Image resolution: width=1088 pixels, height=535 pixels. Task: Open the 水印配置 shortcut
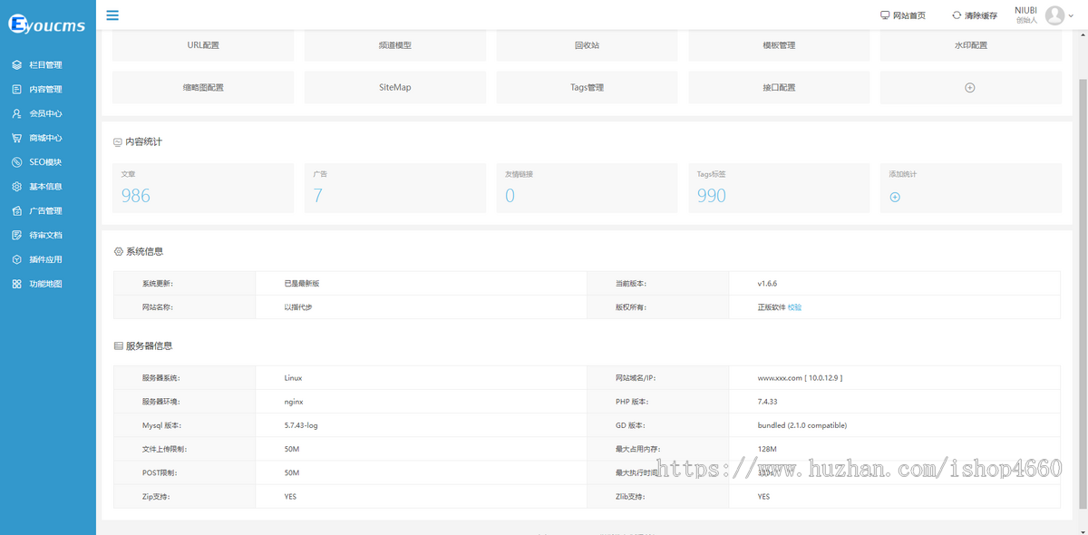click(971, 45)
